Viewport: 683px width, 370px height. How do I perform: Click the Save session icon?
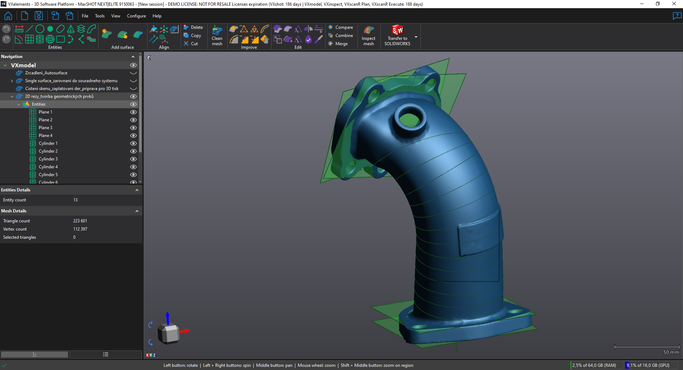[x=38, y=16]
